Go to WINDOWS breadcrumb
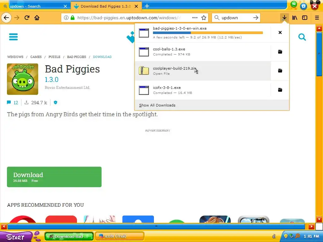Viewport: 323px width, 242px height. (x=15, y=57)
